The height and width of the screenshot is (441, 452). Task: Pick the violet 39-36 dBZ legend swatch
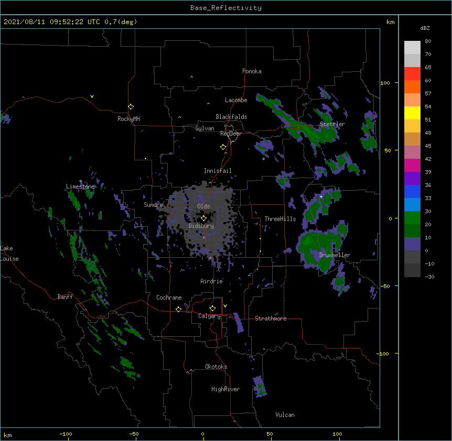pos(412,179)
